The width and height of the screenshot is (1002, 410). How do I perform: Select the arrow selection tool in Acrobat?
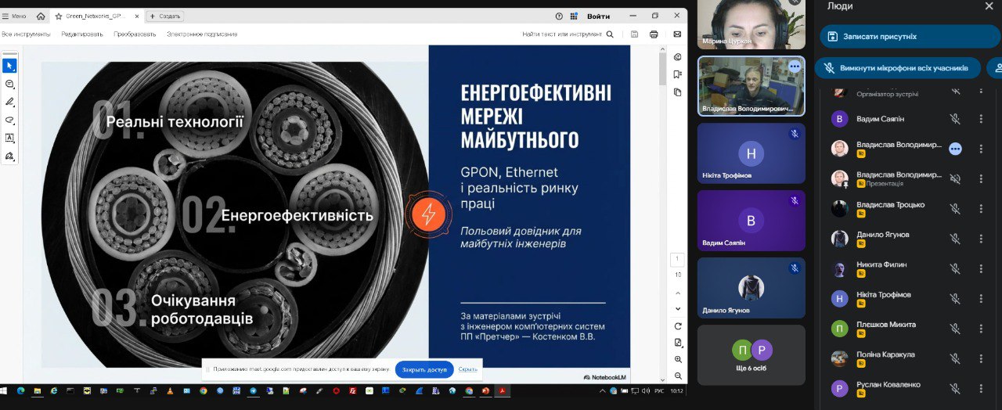click(x=9, y=65)
